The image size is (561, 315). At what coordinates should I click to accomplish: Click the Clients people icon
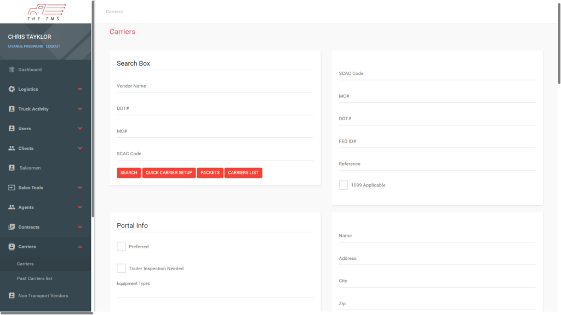point(12,148)
